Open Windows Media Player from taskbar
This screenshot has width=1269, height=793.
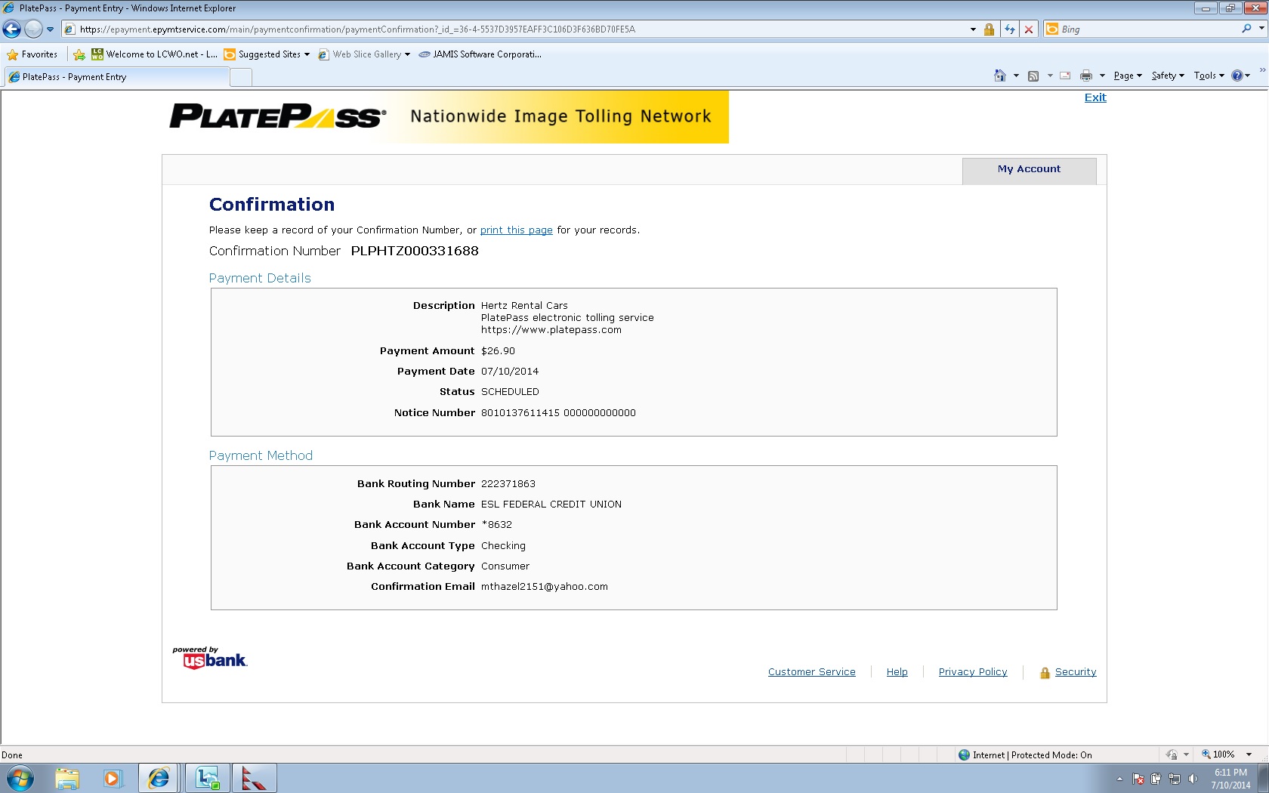pyautogui.click(x=113, y=778)
